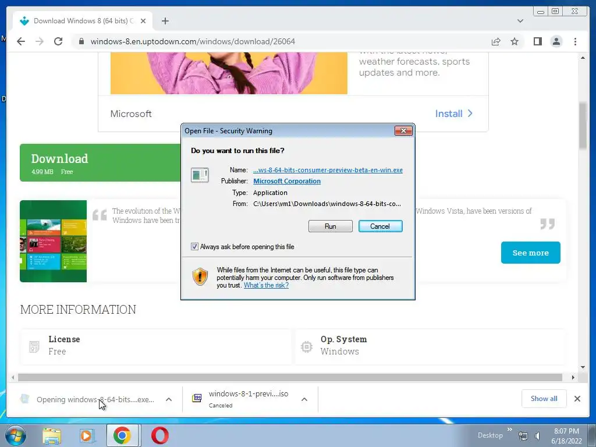Click the address bar URL
The height and width of the screenshot is (447, 596).
[193, 41]
